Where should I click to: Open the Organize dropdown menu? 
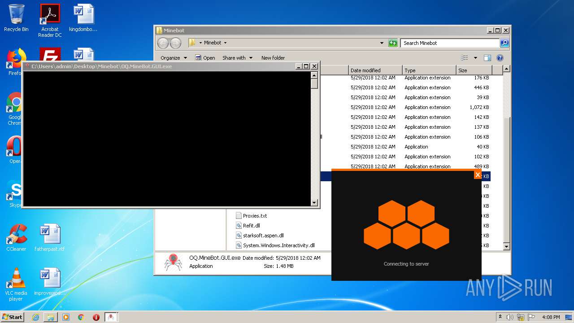coord(174,58)
